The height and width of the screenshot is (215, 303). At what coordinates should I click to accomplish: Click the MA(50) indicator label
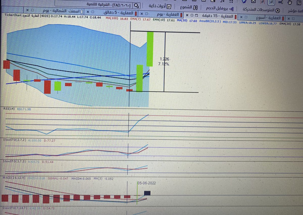point(182,20)
